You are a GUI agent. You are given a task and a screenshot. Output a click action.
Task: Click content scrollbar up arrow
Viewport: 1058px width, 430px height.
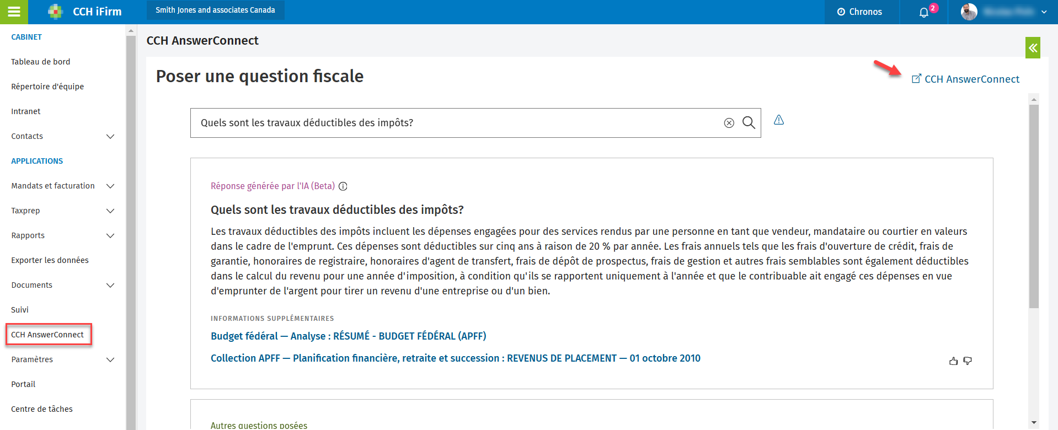point(1034,99)
